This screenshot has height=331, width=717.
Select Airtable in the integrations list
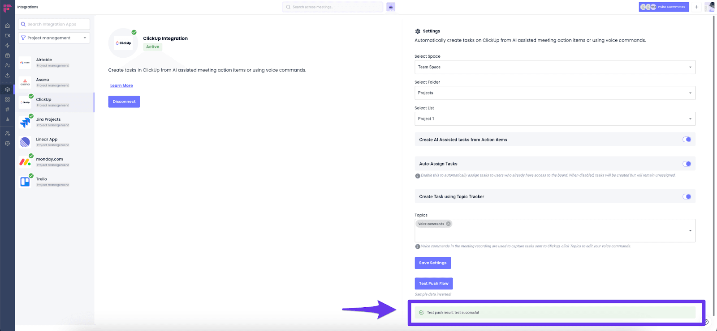(x=55, y=63)
